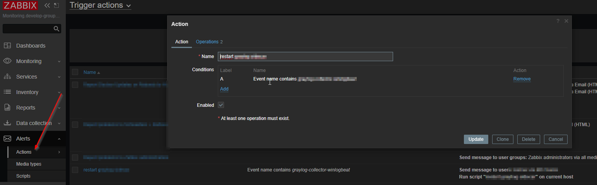
Task: Toggle the Enabled checkbox
Action: click(x=221, y=105)
